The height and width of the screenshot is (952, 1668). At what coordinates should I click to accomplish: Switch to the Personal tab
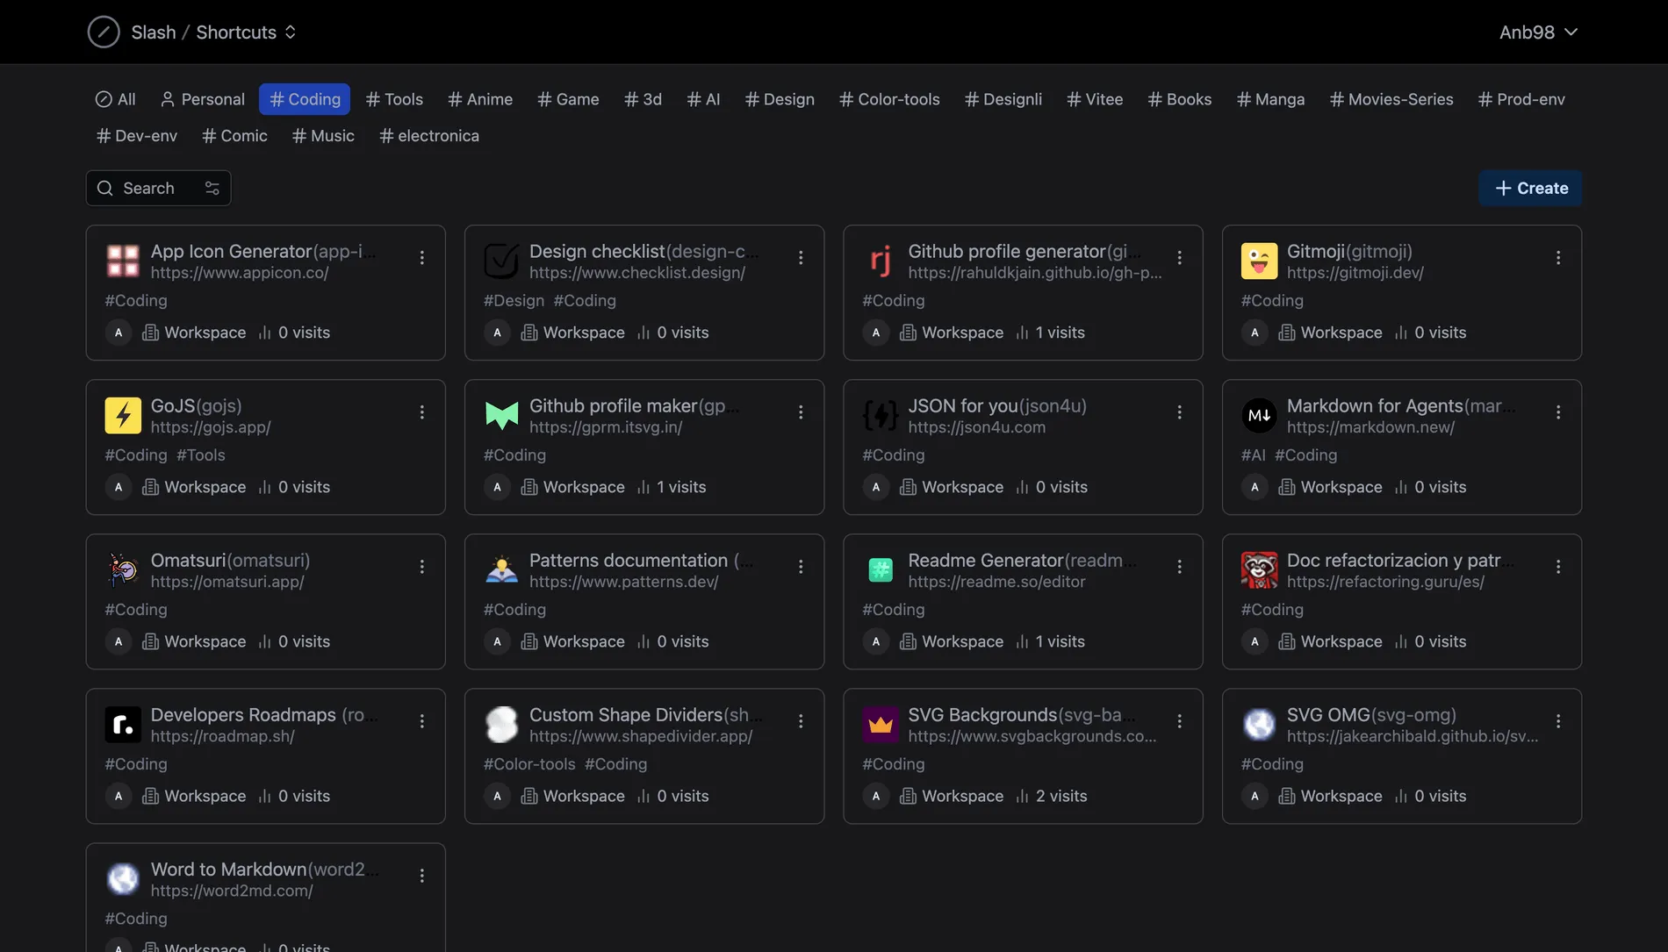(x=202, y=100)
